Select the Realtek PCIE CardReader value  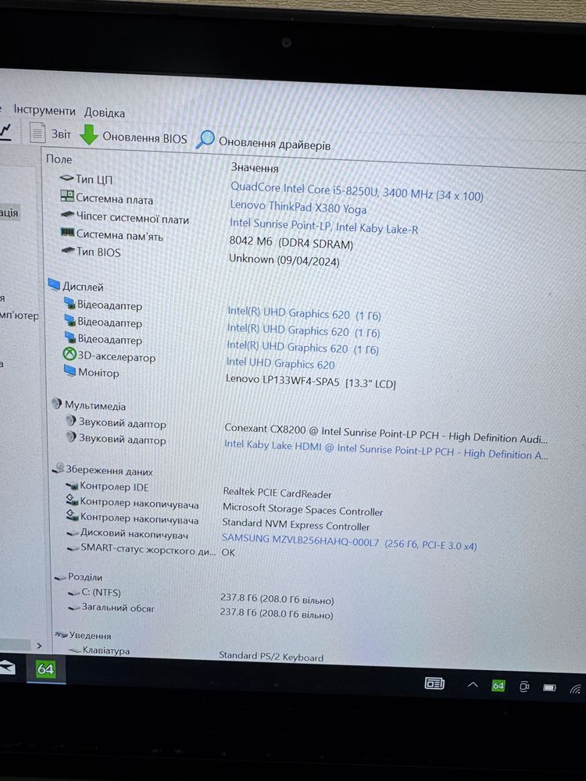[x=277, y=493]
